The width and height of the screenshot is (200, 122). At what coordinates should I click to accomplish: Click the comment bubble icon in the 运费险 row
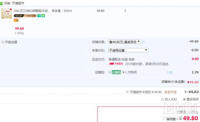(168, 73)
